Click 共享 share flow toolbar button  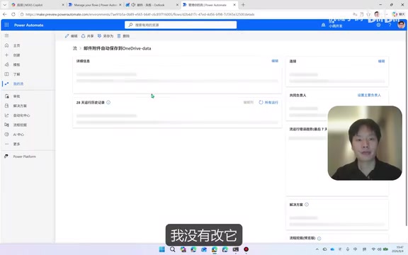tap(87, 36)
